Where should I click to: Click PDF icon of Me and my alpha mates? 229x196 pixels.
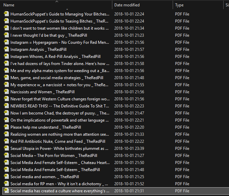click(x=6, y=70)
